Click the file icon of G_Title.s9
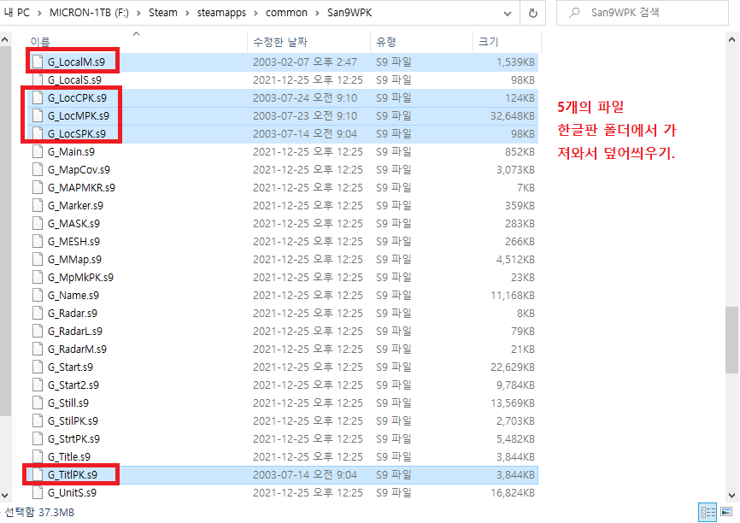The image size is (740, 523). 38,456
